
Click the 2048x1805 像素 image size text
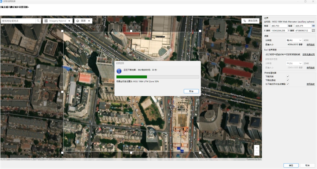[295, 68]
